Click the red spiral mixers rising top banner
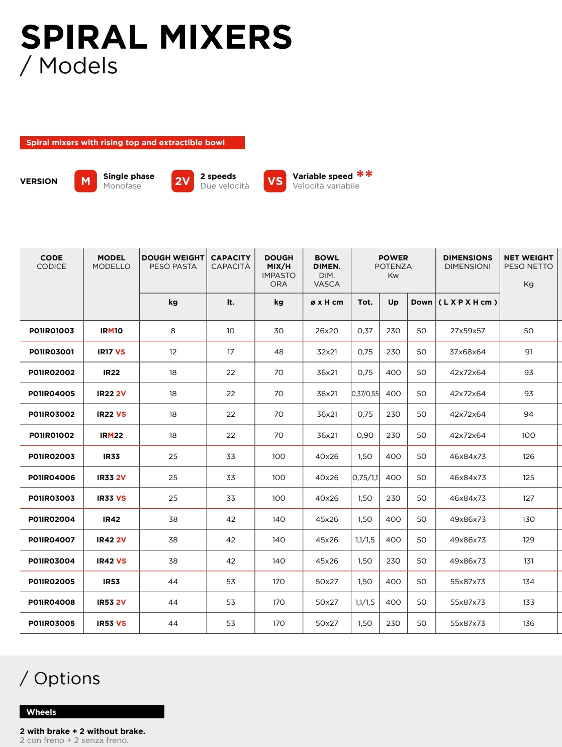Screen dimensions: 562x747 tap(132, 143)
